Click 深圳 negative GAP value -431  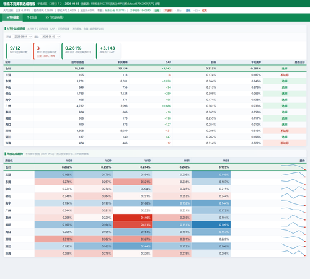click(x=168, y=131)
